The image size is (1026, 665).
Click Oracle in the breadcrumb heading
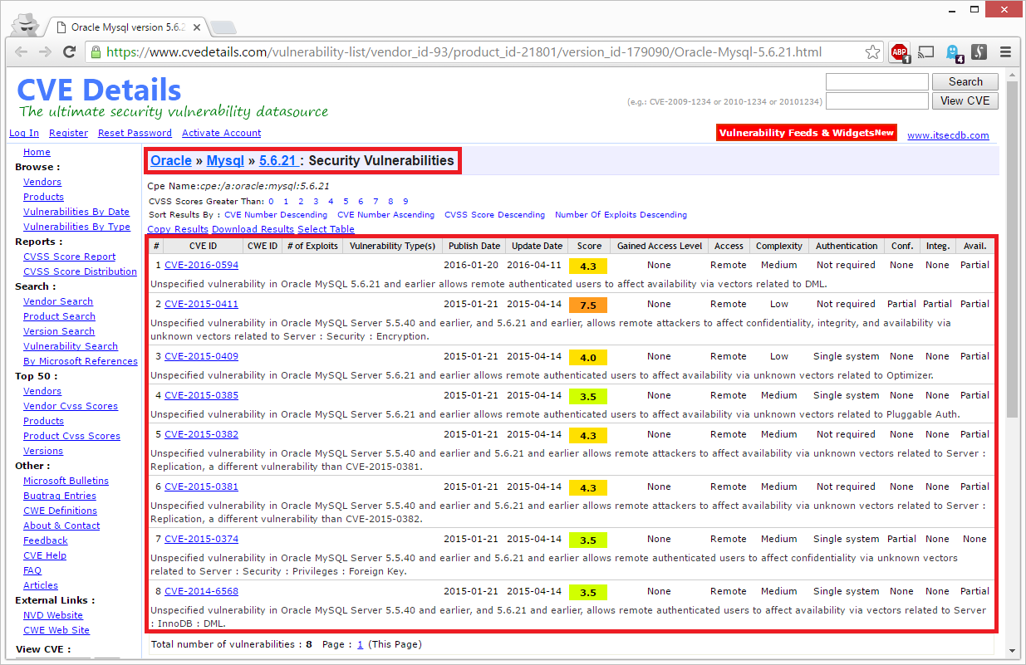(x=171, y=160)
